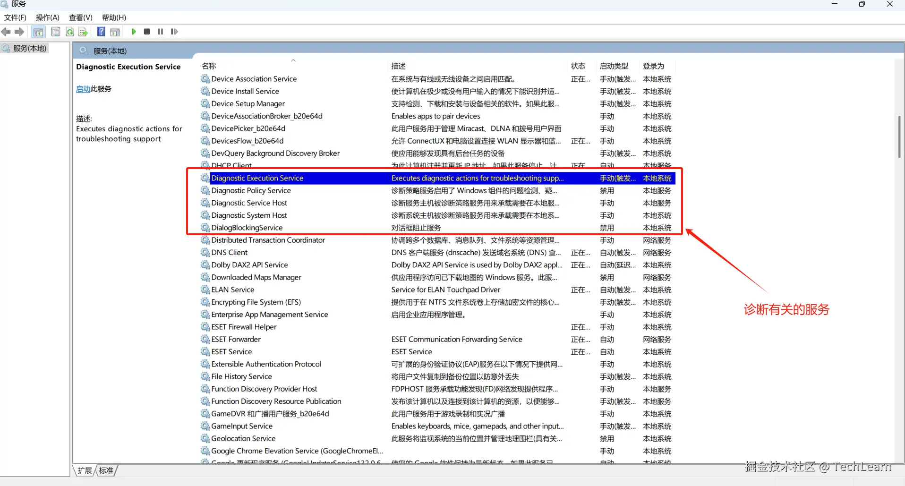The width and height of the screenshot is (905, 486).
Task: Select DevQuery Background Discovery Broker
Action: [x=438, y=153]
